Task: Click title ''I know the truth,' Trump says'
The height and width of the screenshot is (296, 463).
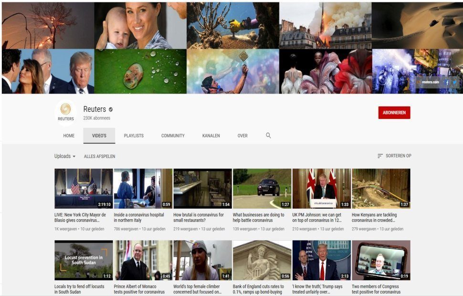Action: (317, 289)
